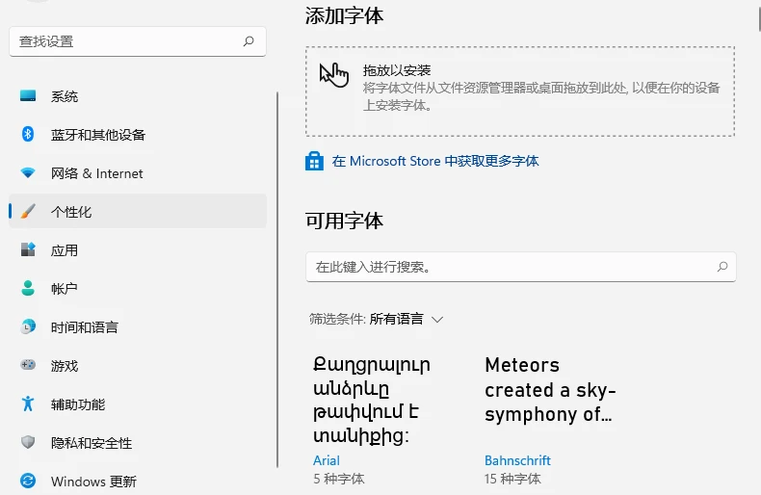Click the Microsoft Store bag icon
Screen dimensions: 761x495
[314, 161]
